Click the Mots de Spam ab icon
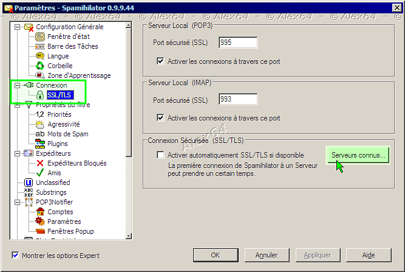This screenshot has height=272, width=405. pyautogui.click(x=40, y=134)
